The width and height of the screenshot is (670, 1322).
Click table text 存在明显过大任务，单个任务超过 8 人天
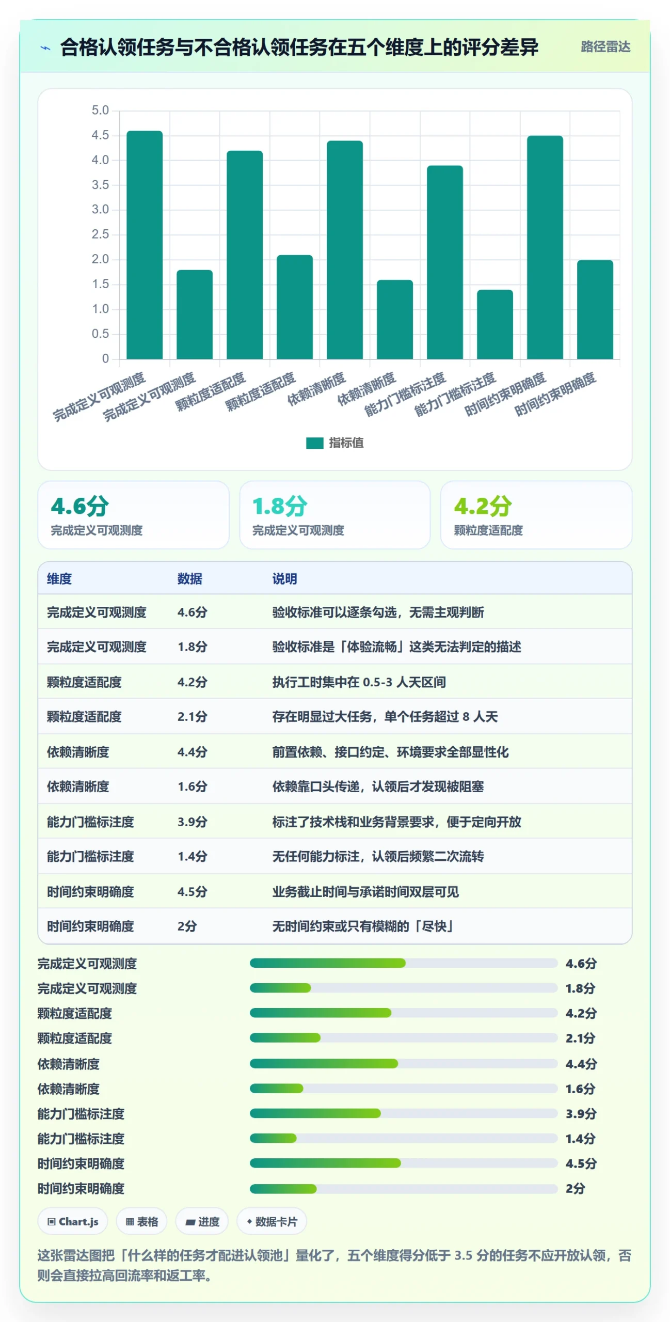click(x=385, y=717)
